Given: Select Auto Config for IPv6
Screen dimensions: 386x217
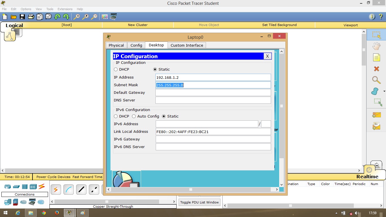Looking at the screenshot, I should coord(134,116).
